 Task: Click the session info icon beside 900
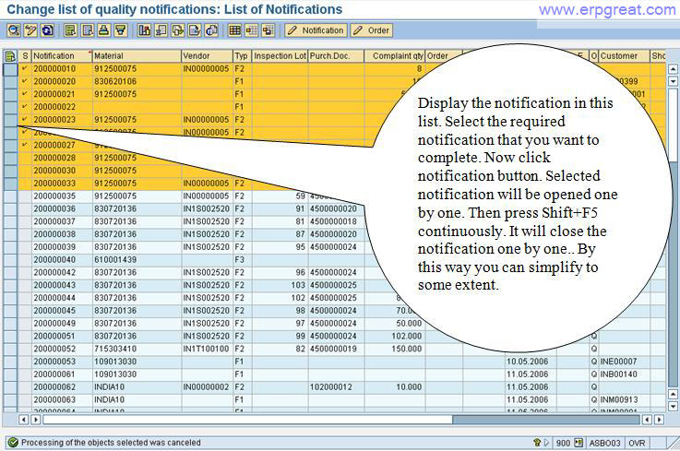[x=579, y=443]
